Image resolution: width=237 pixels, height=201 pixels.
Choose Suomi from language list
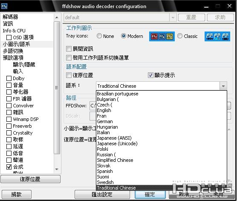162,177
